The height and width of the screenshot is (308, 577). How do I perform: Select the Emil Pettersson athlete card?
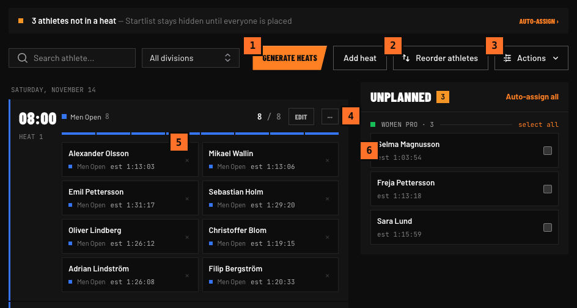(130, 198)
